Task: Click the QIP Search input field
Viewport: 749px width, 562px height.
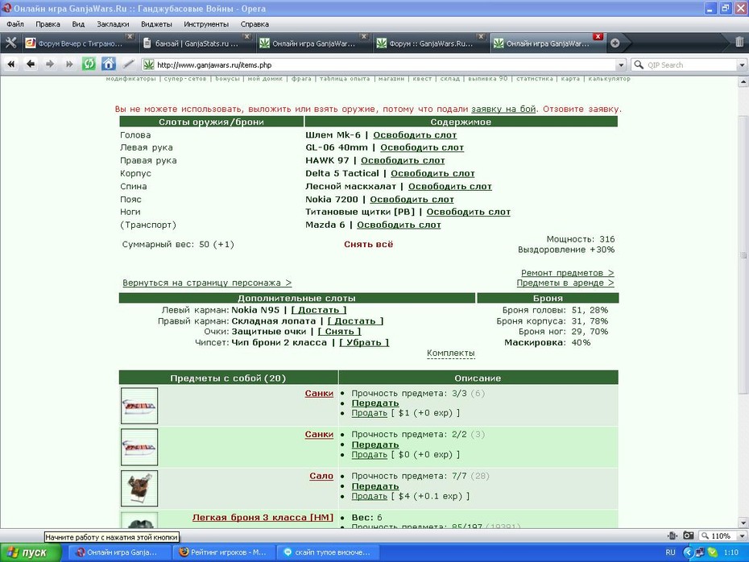Action: tap(690, 65)
